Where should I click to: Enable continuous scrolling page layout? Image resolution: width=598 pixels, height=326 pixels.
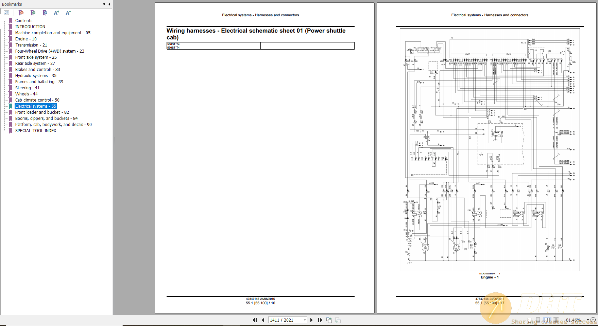pyautogui.click(x=538, y=320)
